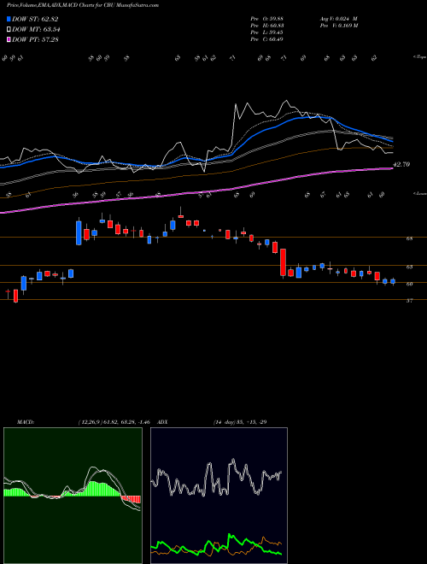Click the 'Pre L: 59.45' low value
The width and height of the screenshot is (427, 564).
pos(266,32)
